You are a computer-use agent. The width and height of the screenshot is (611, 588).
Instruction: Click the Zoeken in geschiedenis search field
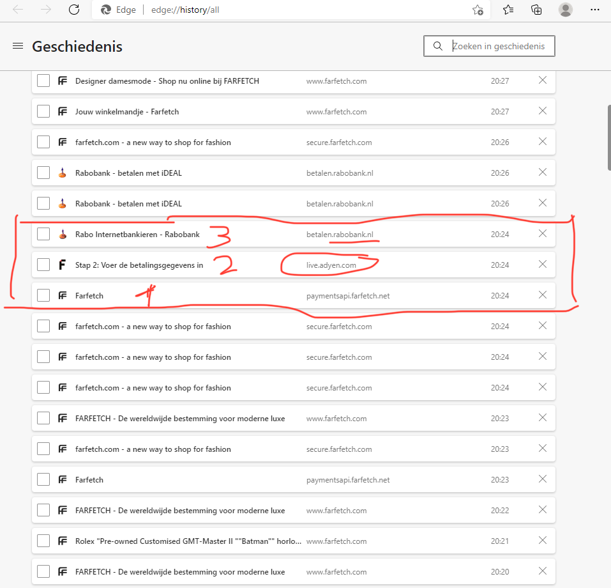(x=498, y=46)
